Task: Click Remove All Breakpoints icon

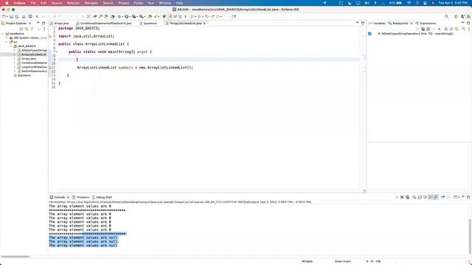Action: [x=423, y=29]
